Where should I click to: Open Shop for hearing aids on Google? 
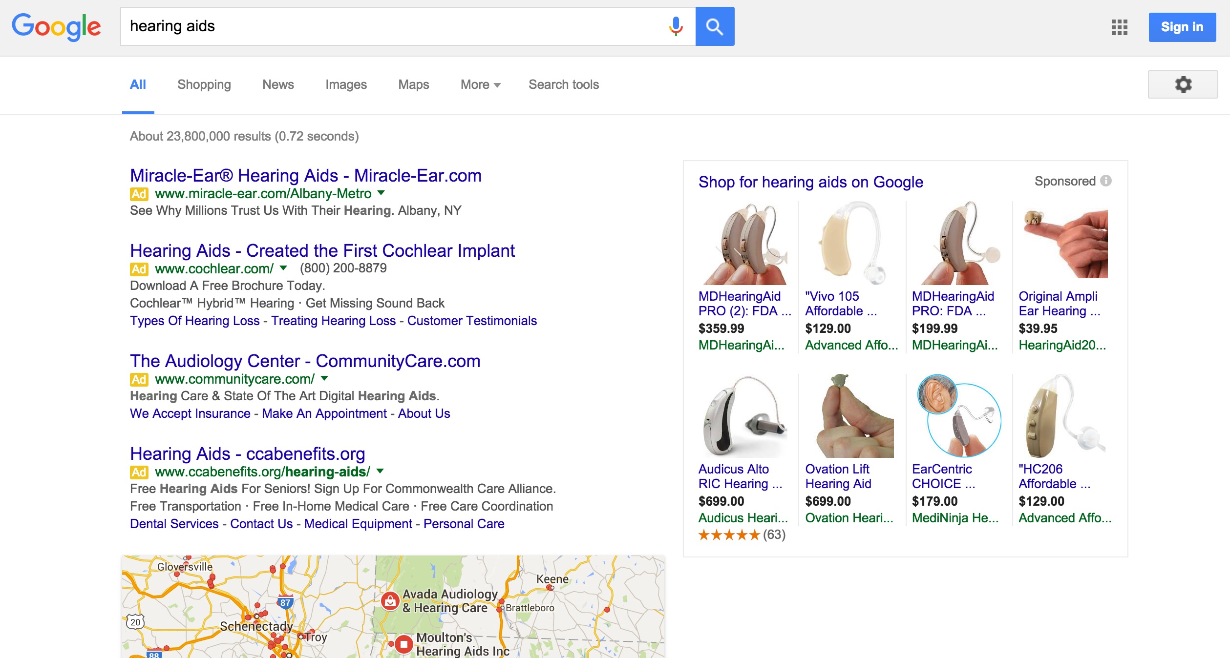click(811, 182)
